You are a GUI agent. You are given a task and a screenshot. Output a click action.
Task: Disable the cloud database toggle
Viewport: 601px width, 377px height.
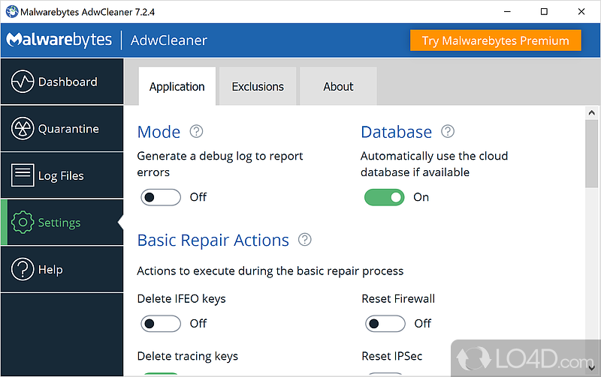click(384, 197)
